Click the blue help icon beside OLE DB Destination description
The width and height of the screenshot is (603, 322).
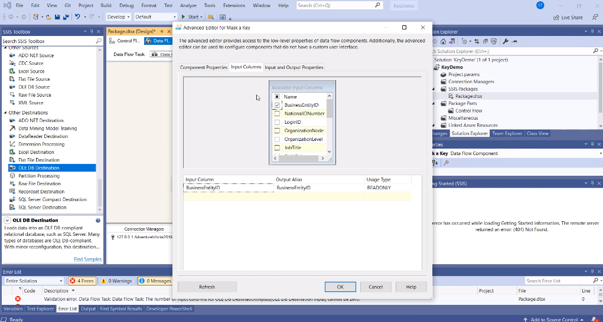click(x=98, y=221)
